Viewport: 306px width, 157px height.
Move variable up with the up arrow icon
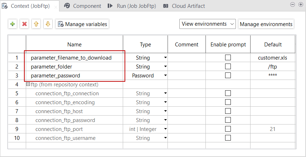pyautogui.click(x=36, y=24)
